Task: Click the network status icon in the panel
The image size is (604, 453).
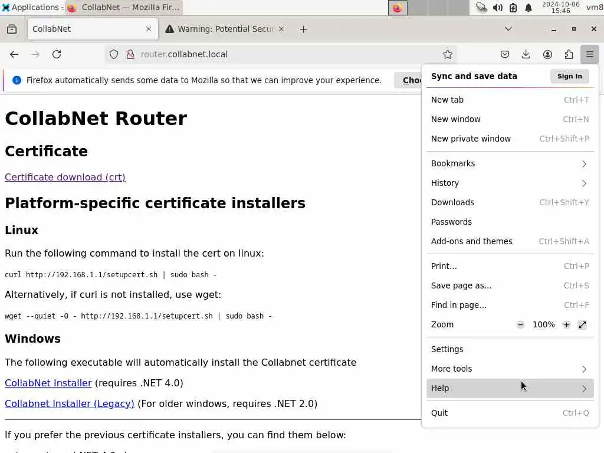Action: [481, 7]
